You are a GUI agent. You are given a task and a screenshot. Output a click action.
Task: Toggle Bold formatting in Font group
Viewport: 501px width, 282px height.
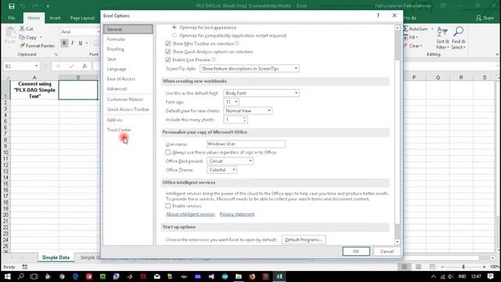64,43
